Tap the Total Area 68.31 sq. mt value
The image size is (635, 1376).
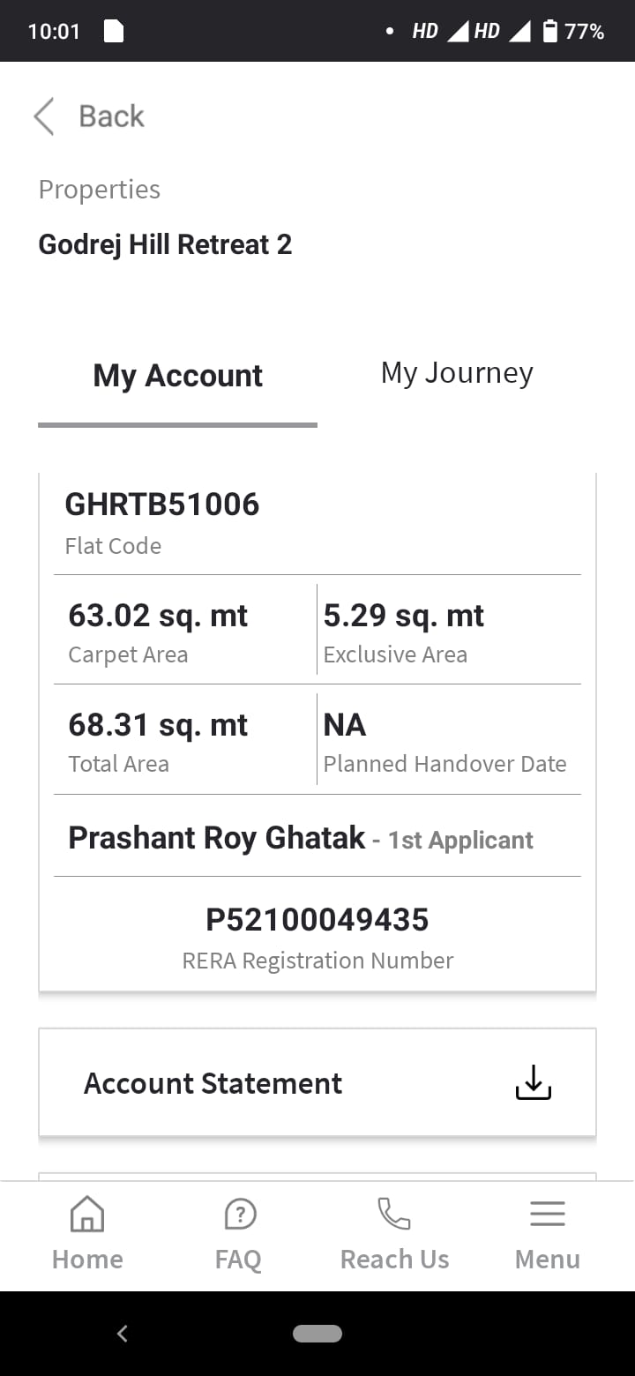158,725
